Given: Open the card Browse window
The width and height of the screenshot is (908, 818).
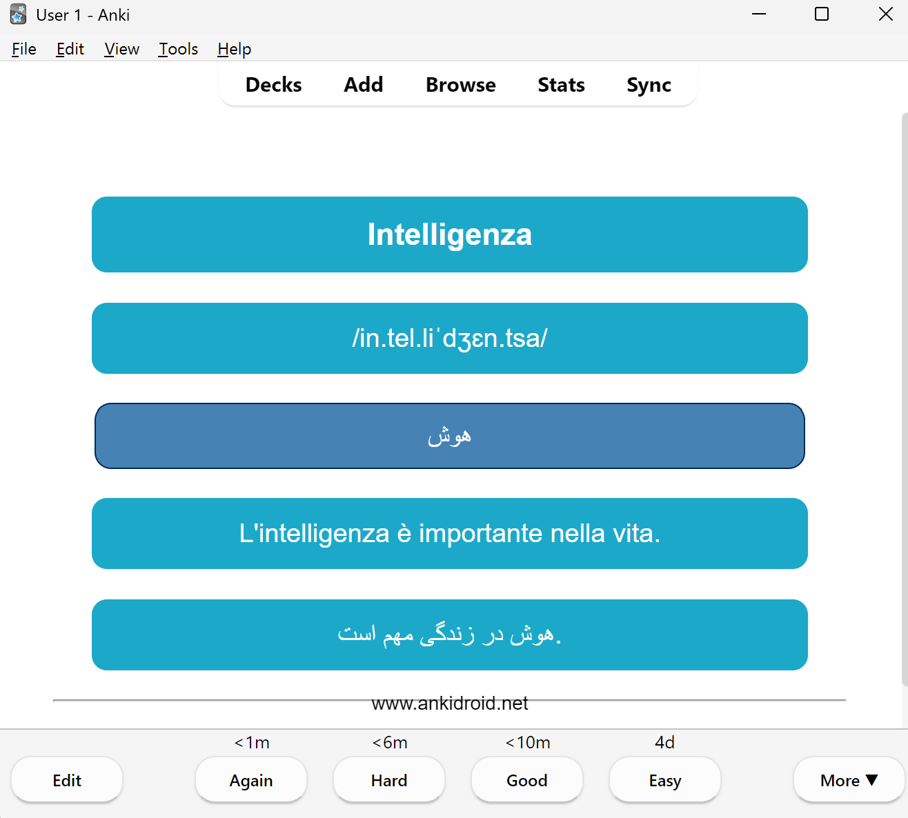Looking at the screenshot, I should point(461,85).
